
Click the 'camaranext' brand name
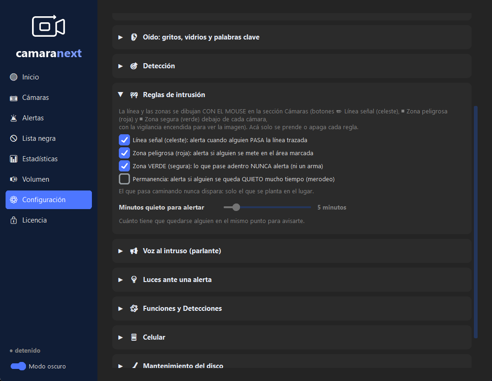tap(49, 53)
